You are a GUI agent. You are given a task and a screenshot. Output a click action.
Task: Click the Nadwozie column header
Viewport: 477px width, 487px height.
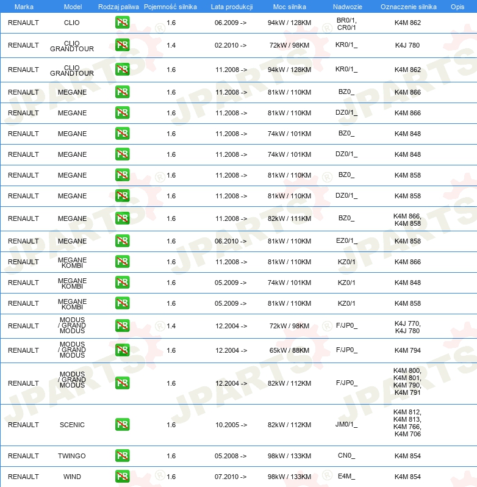tap(348, 7)
